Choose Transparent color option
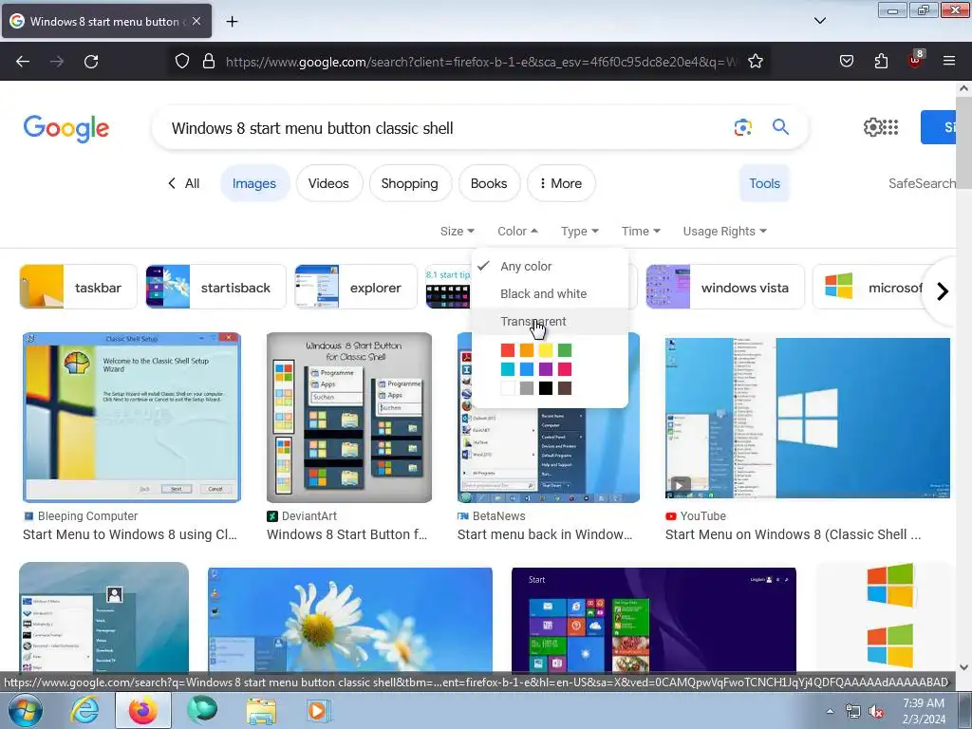This screenshot has width=972, height=729. click(550, 322)
